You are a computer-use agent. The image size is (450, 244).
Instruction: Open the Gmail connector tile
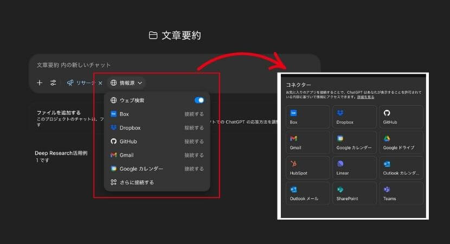[x=307, y=142]
